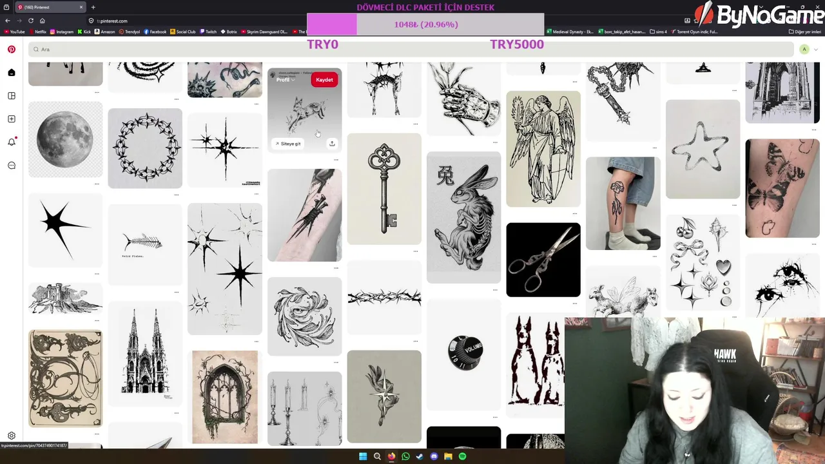Open File Explorer folder in taskbar
825x464 pixels.
coord(448,456)
